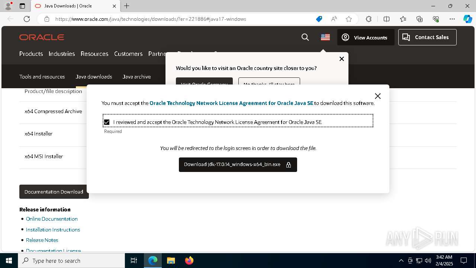Click the Oracle logo

point(42,37)
